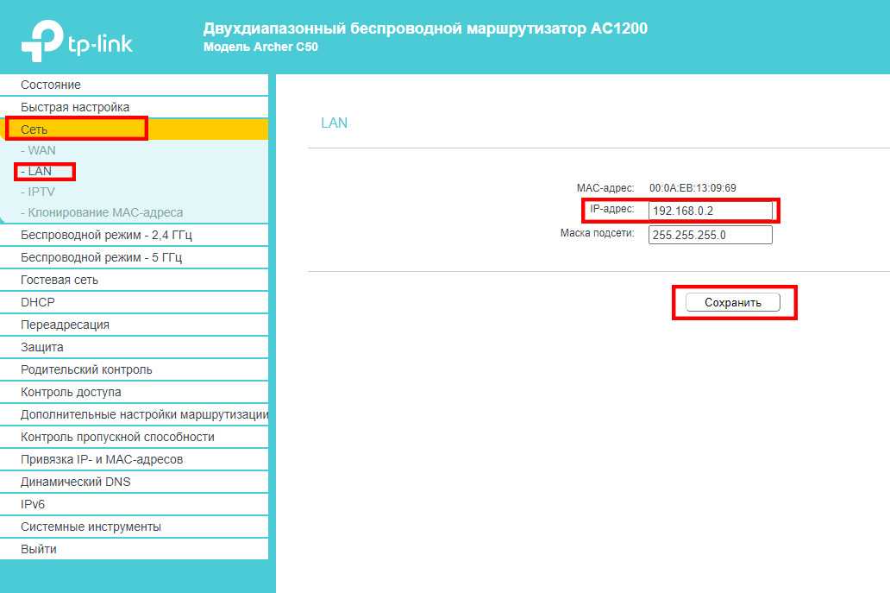Open Системные инструменты menu
Screen dimensions: 890x593
coord(91,527)
